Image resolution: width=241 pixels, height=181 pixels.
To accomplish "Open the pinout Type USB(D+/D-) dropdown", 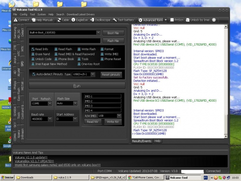I will 92,74.
